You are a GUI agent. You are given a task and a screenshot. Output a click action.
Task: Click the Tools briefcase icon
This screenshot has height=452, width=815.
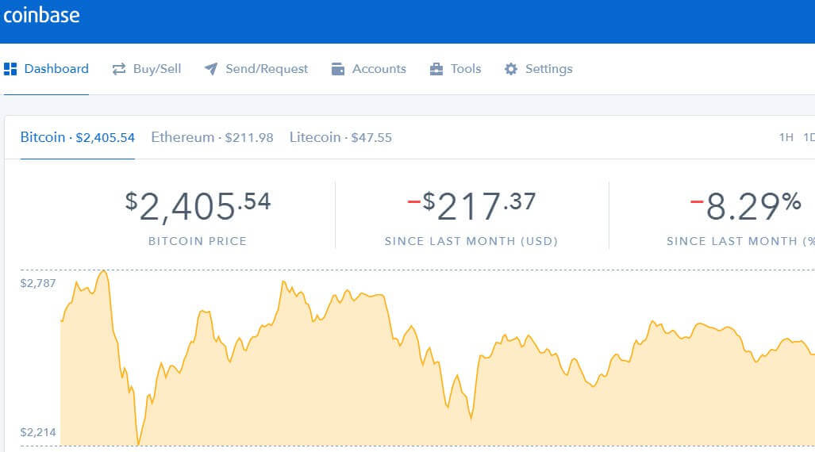(436, 69)
